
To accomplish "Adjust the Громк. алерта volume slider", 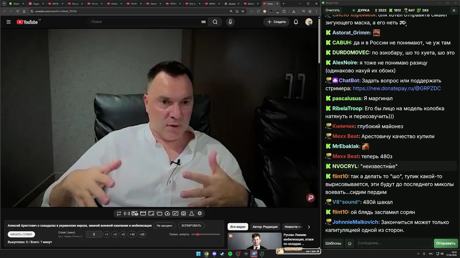I will pyautogui.click(x=206, y=234).
